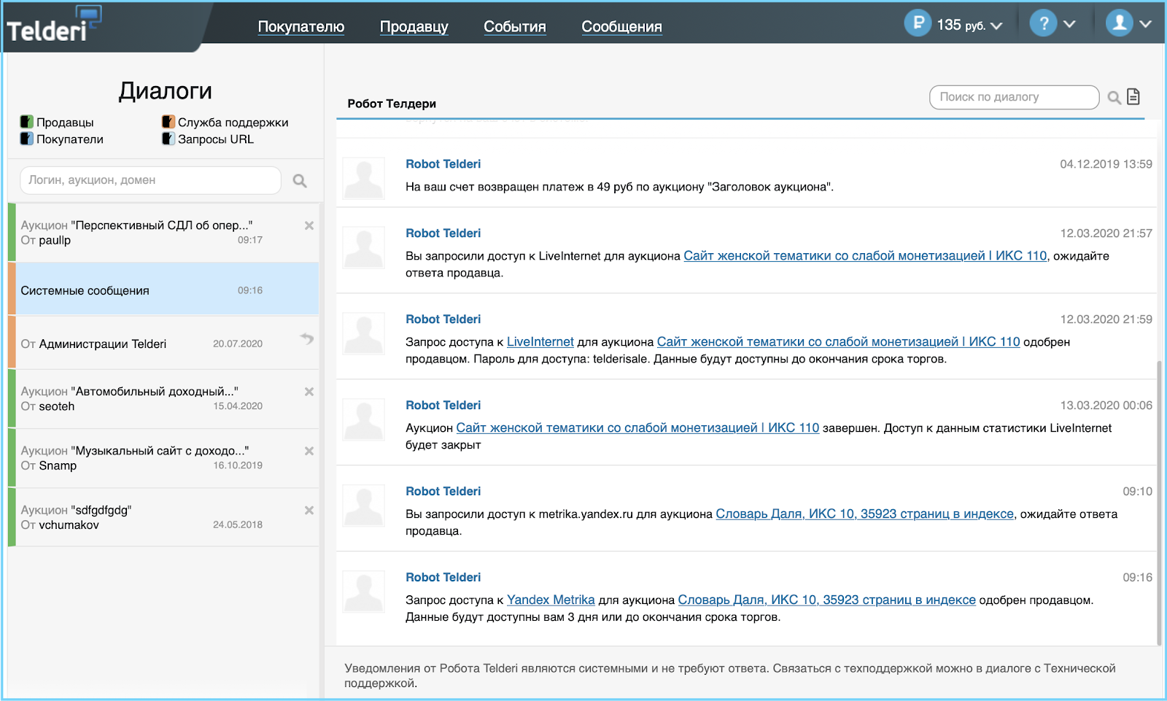
Task: Open the Yandex Metrika link
Action: [551, 600]
